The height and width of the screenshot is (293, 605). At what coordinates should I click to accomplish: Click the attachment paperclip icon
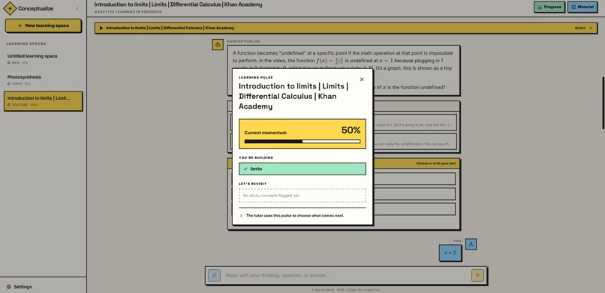[214, 275]
